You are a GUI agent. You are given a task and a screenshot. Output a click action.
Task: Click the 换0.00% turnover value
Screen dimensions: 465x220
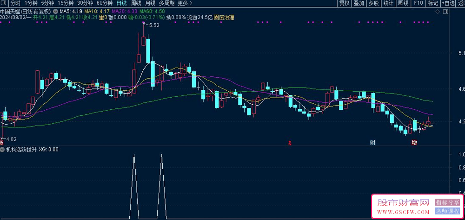click(176, 18)
